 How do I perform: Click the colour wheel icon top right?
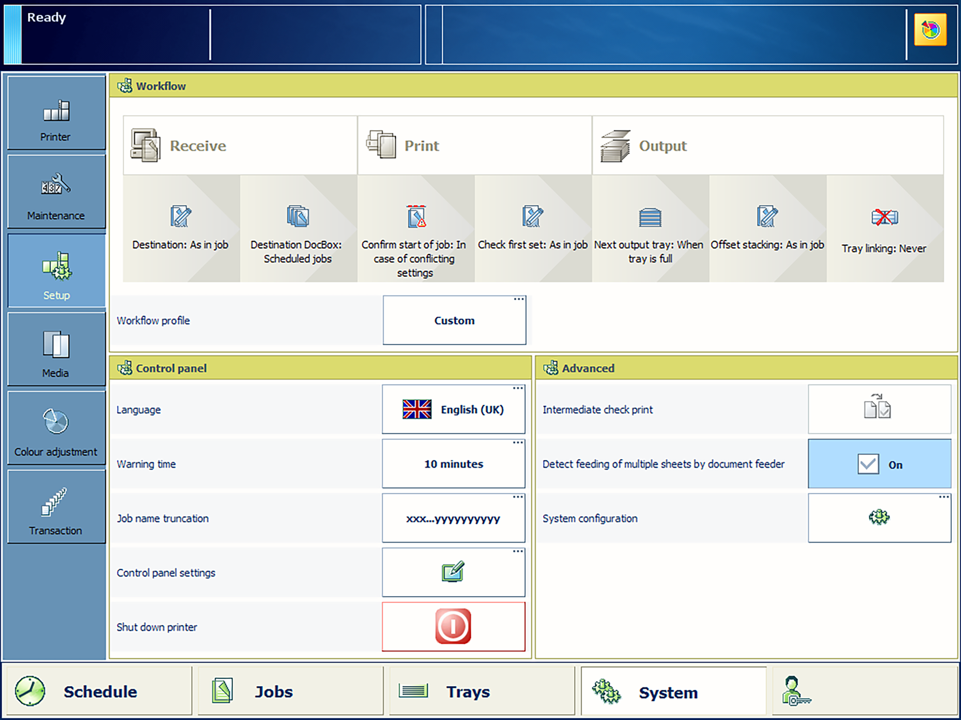pos(930,30)
